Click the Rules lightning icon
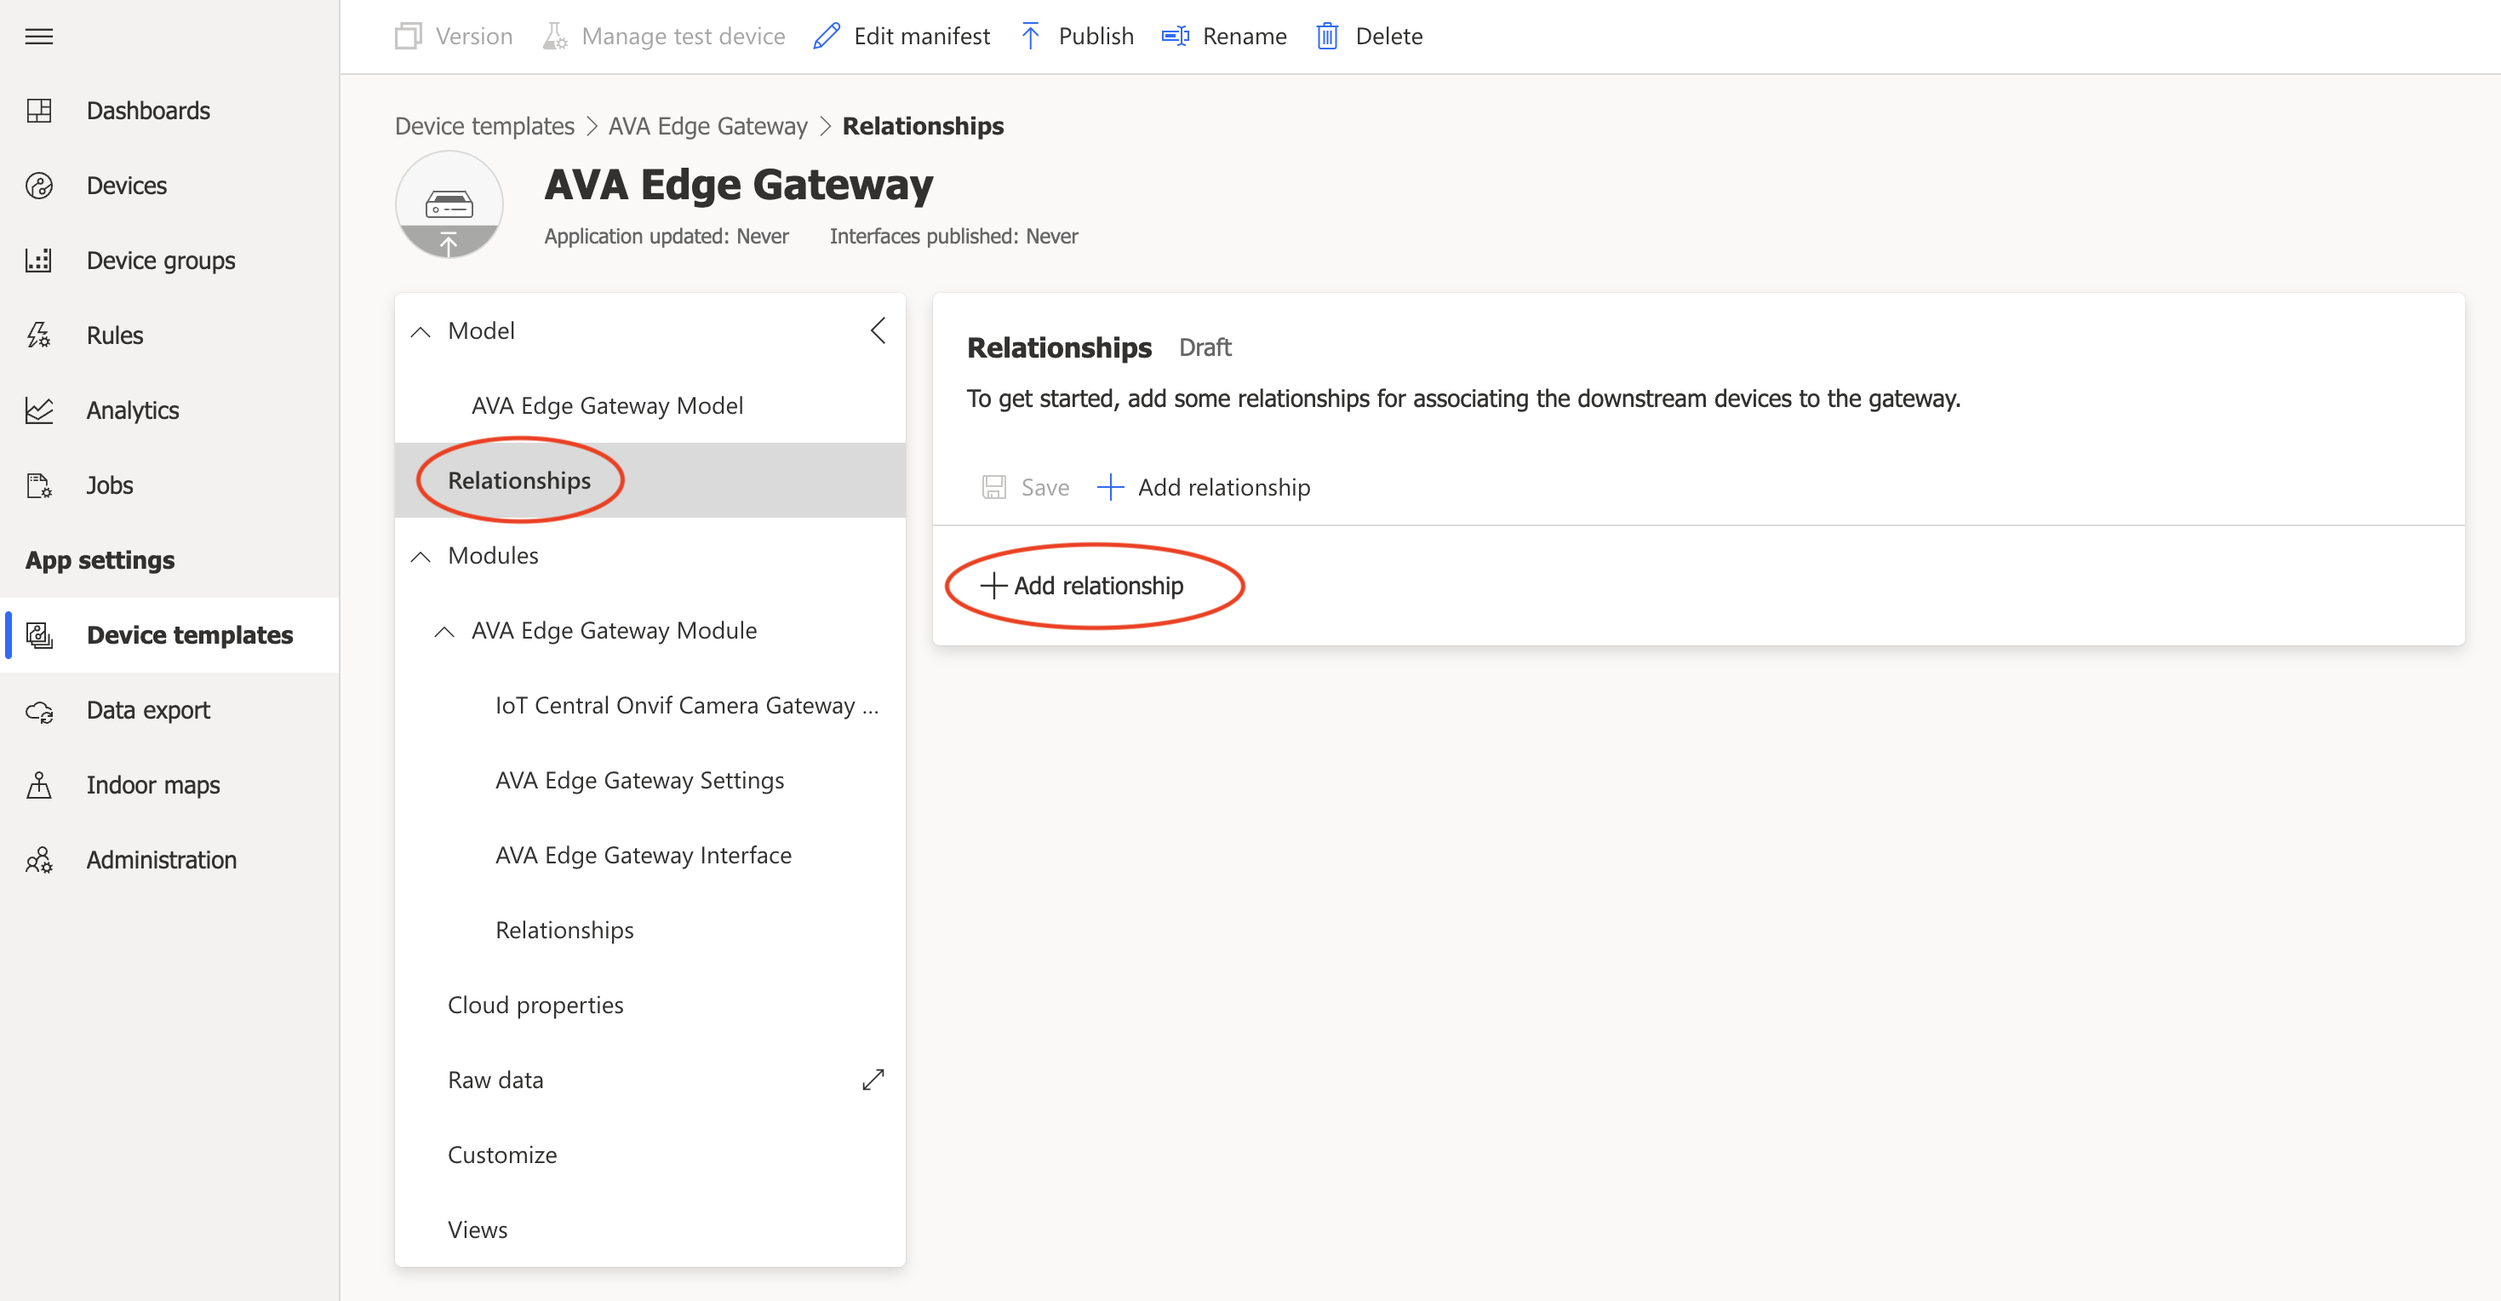The width and height of the screenshot is (2501, 1301). 39,335
